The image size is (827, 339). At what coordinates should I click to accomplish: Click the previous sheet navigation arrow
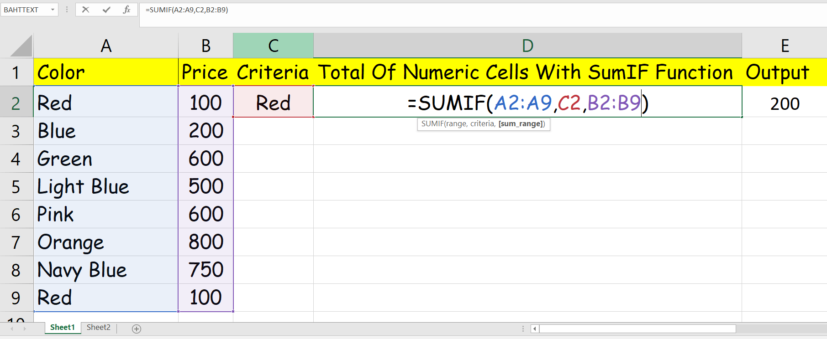tap(12, 329)
